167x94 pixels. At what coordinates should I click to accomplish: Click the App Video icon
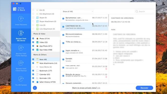coord(37,50)
